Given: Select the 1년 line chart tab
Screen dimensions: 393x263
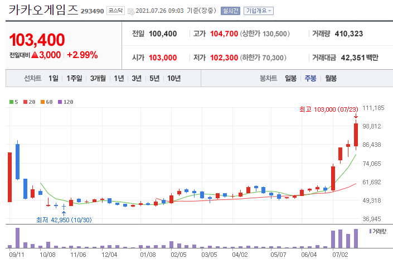Looking at the screenshot, I should (x=119, y=79).
